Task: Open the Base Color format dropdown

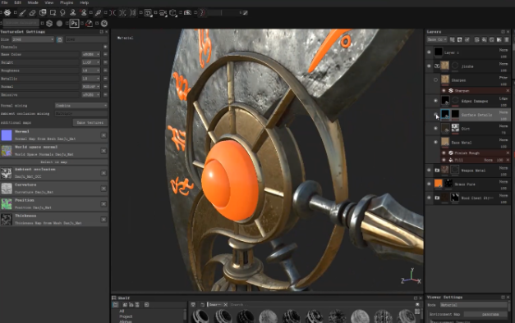Action: tap(91, 54)
